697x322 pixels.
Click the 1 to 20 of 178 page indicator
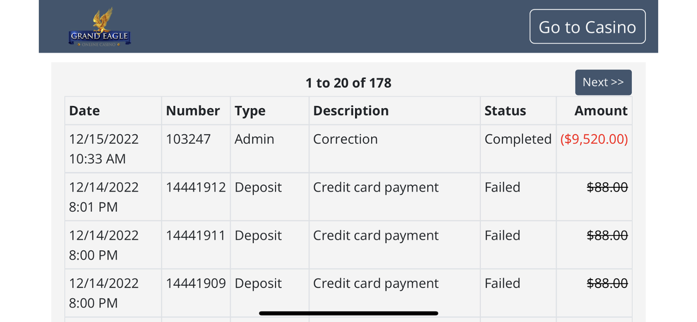pyautogui.click(x=348, y=83)
